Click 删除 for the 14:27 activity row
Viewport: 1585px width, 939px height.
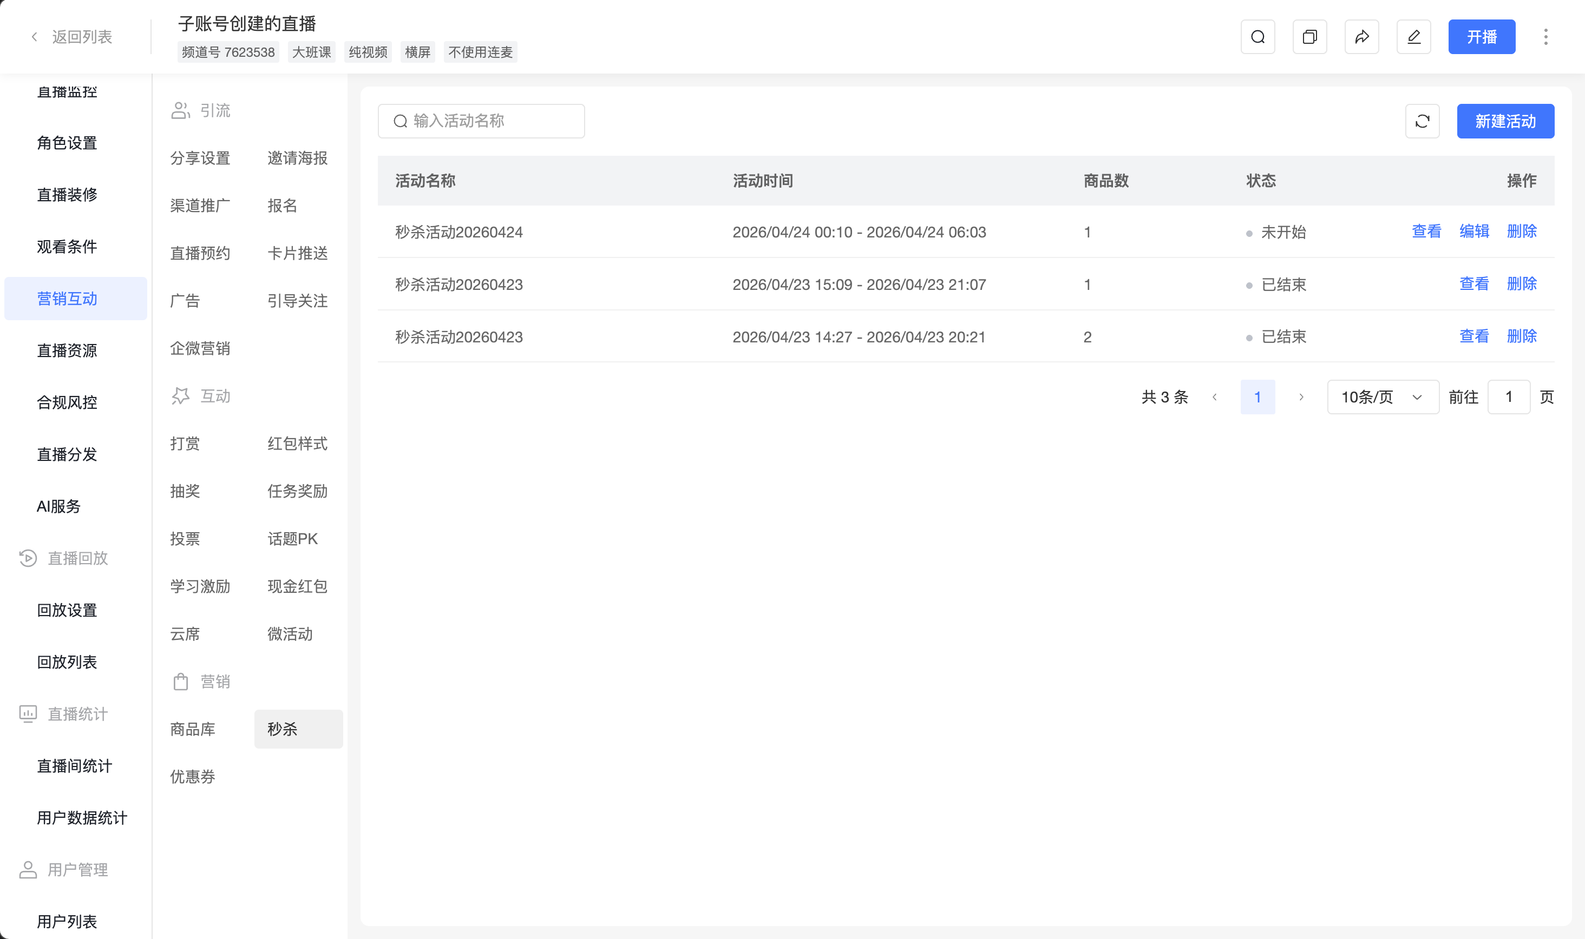pyautogui.click(x=1522, y=336)
